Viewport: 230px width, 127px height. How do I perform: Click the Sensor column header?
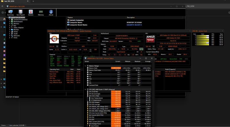click(x=97, y=61)
